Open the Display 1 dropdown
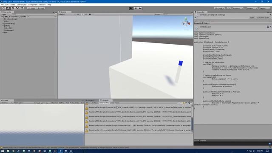 pos(6,103)
